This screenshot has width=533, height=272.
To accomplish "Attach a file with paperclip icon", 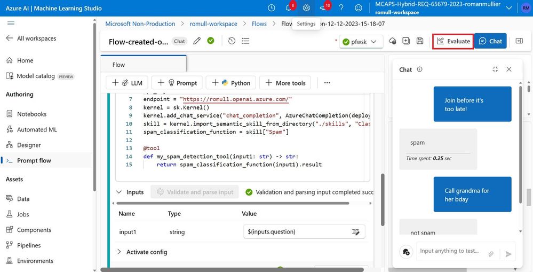I will [491, 254].
